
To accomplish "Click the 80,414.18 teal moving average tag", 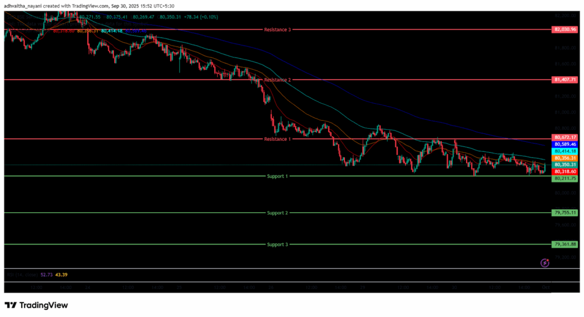I will (565, 152).
